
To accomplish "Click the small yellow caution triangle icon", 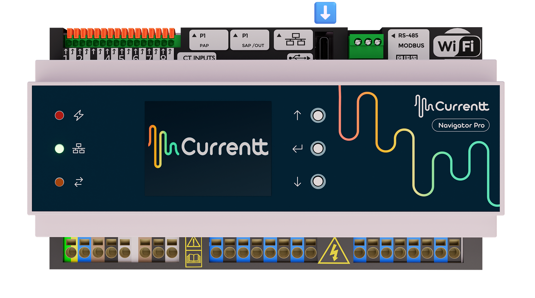I will tap(193, 242).
